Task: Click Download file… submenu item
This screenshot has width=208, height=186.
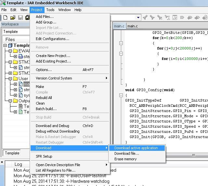Action: coord(137,153)
